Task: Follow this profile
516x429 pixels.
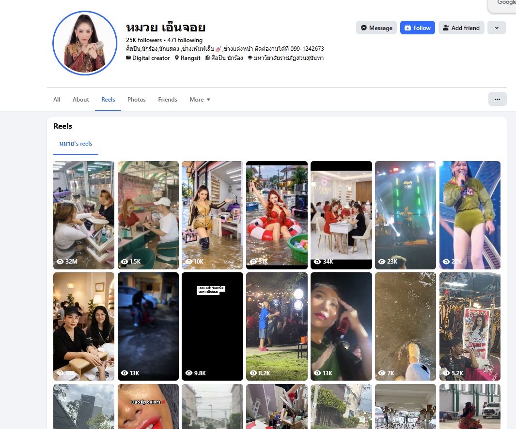Action: (417, 28)
